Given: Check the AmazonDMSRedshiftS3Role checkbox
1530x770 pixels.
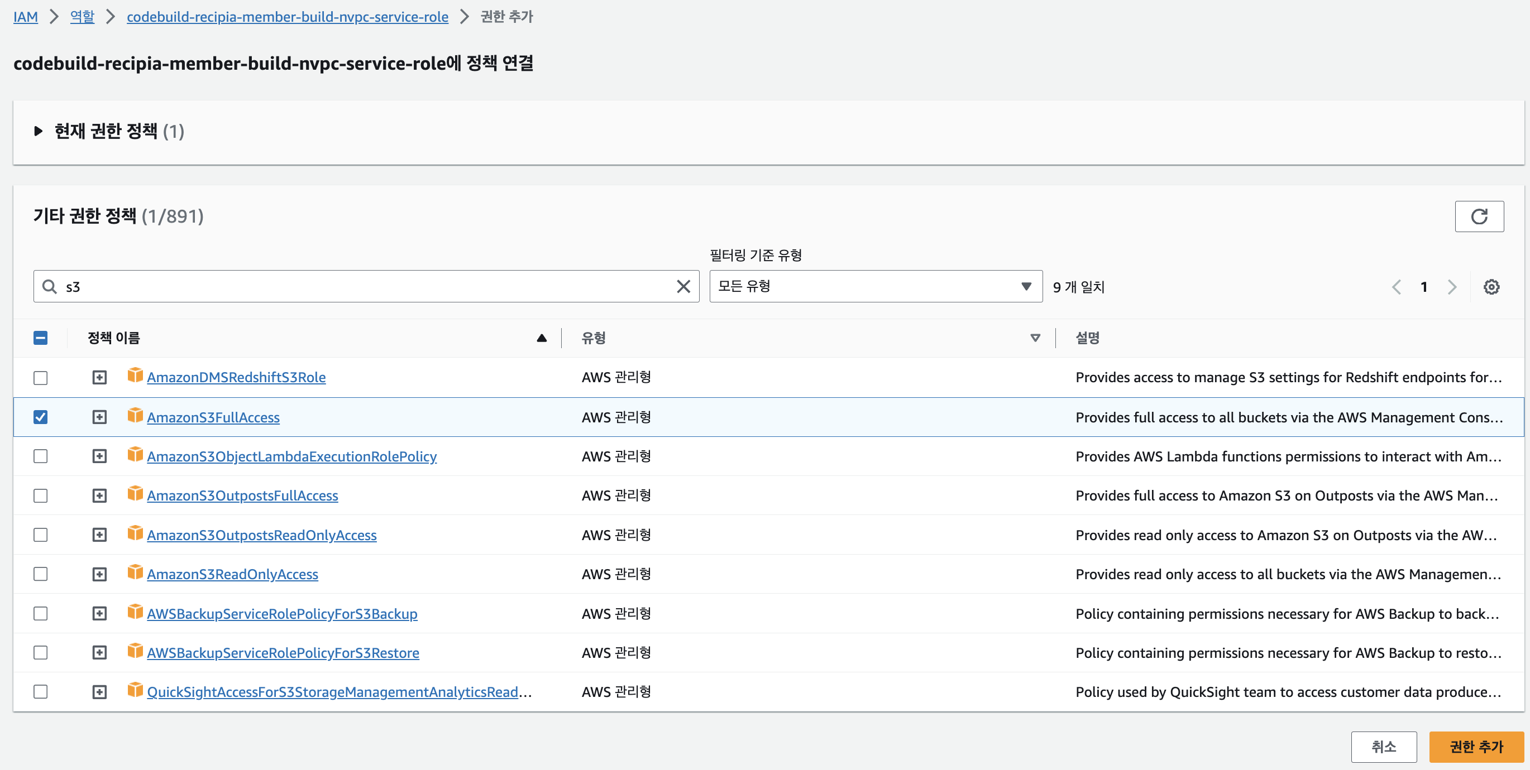Looking at the screenshot, I should pos(40,378).
